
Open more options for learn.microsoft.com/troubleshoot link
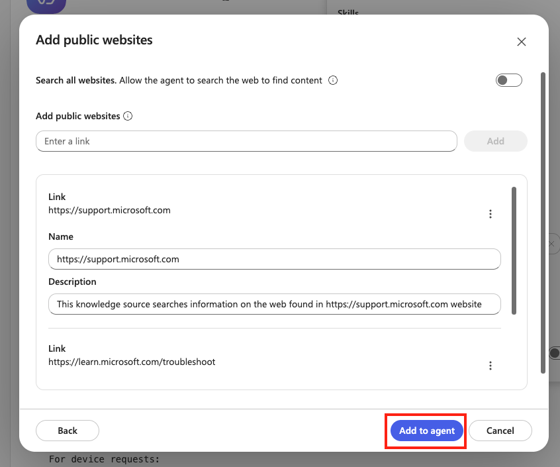pyautogui.click(x=490, y=366)
